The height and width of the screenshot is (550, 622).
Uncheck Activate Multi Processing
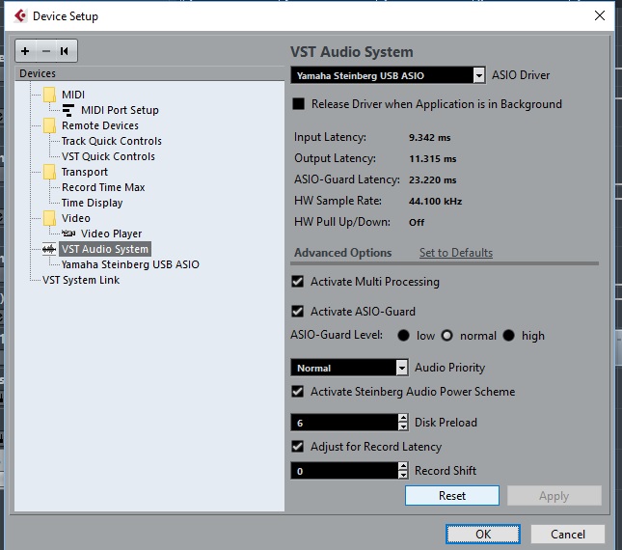point(298,282)
